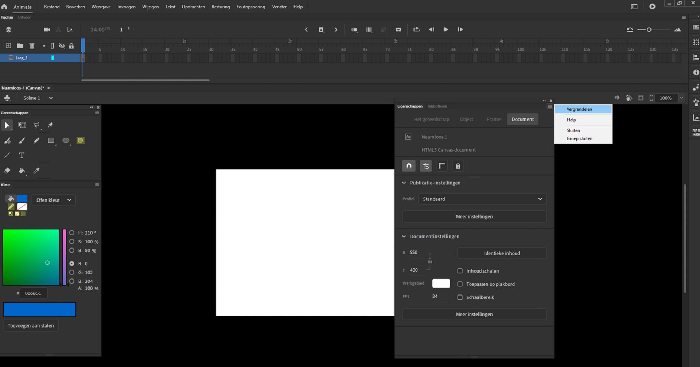Select the Eyedropper tool

tap(36, 171)
